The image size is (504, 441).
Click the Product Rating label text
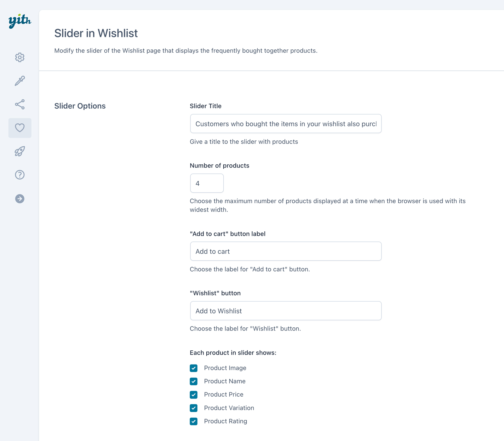(x=226, y=421)
